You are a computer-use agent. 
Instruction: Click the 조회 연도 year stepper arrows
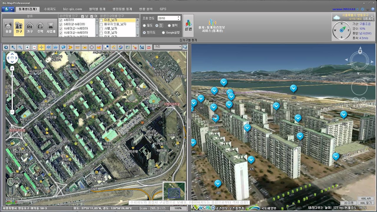pyautogui.click(x=178, y=18)
